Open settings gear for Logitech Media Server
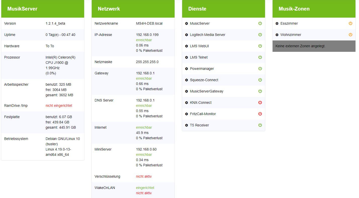The image size is (359, 198). (186, 35)
